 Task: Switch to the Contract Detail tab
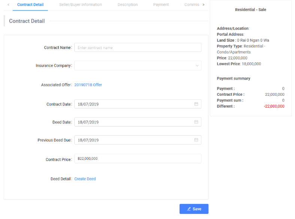(30, 5)
